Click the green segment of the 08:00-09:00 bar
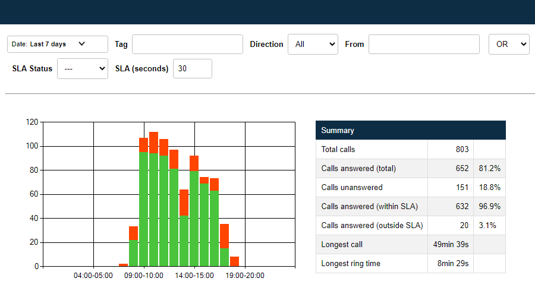The height and width of the screenshot is (297, 535). (133, 253)
